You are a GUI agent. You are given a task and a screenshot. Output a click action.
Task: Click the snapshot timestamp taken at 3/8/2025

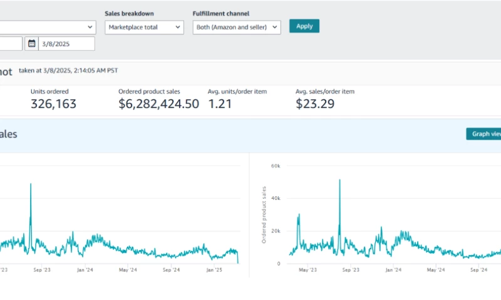click(68, 71)
